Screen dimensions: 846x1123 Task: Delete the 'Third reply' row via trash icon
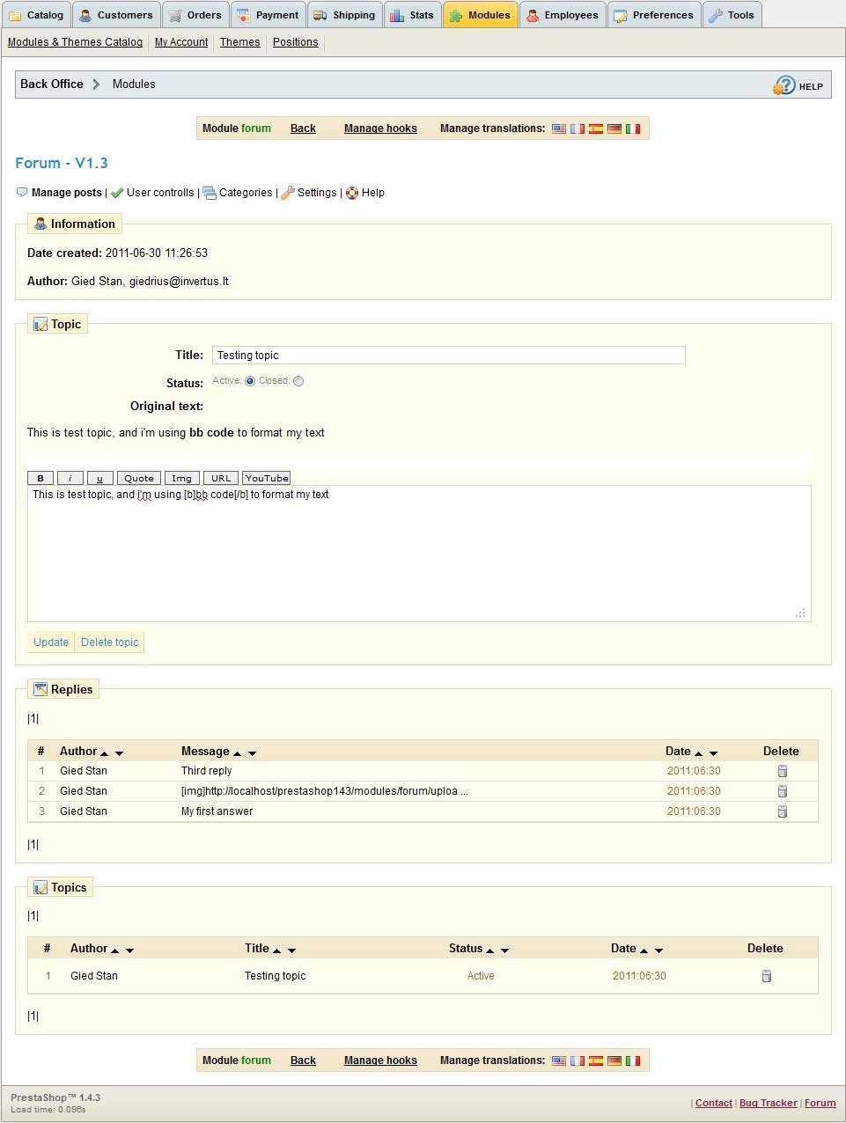(782, 771)
